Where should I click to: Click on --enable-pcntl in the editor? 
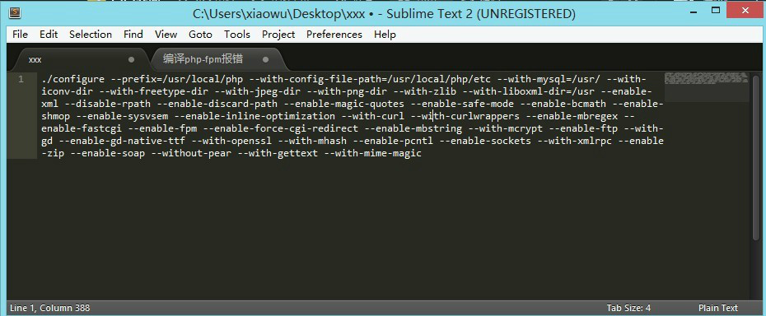[393, 142]
